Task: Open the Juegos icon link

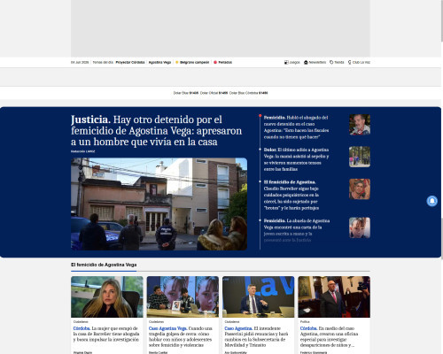Action: (x=291, y=62)
